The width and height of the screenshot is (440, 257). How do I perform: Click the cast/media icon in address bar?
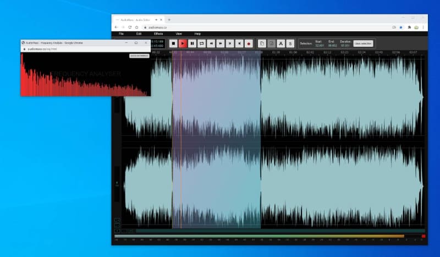point(394,28)
